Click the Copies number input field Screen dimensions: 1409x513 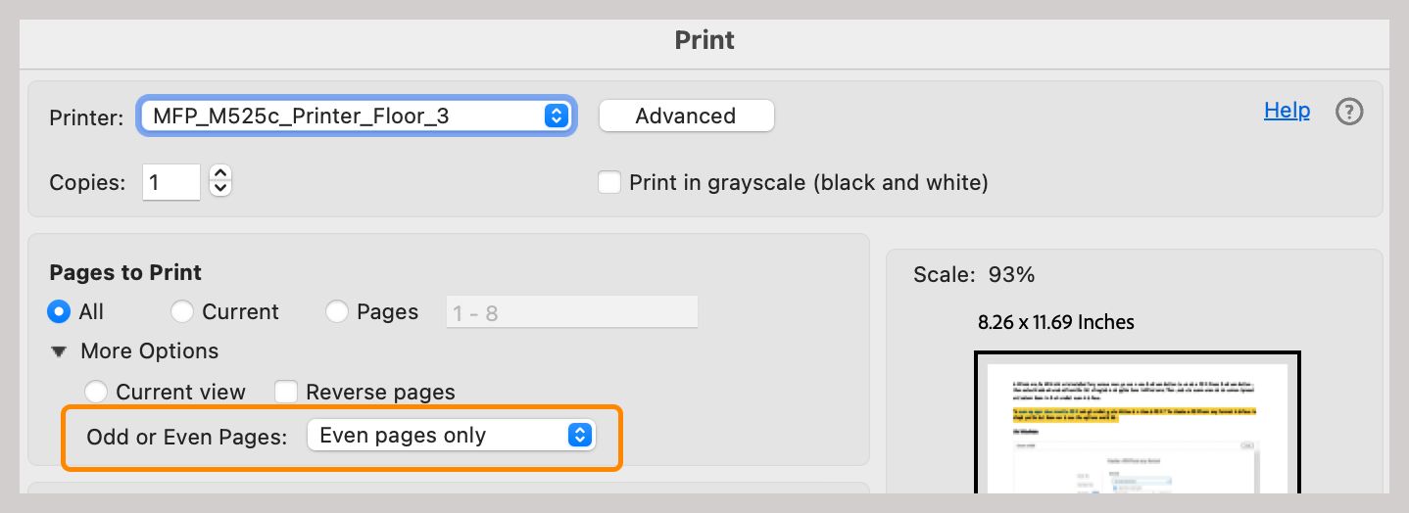pyautogui.click(x=170, y=182)
